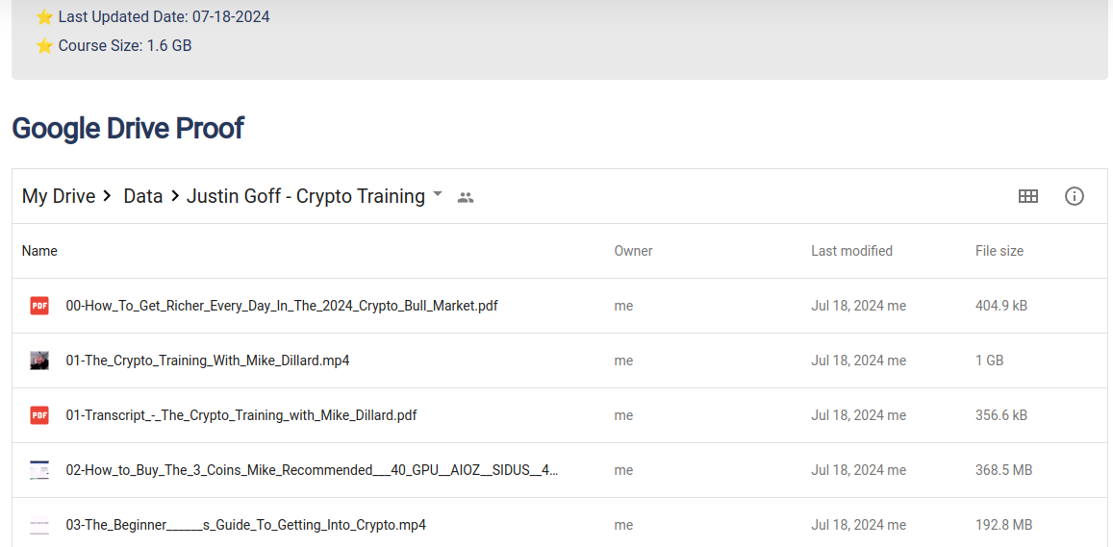Click the Google Drive Proof heading
Image resolution: width=1113 pixels, height=547 pixels.
[128, 129]
